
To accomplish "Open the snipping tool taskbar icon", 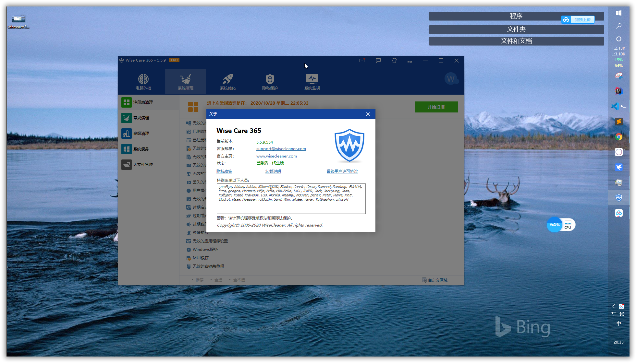I will [x=619, y=76].
